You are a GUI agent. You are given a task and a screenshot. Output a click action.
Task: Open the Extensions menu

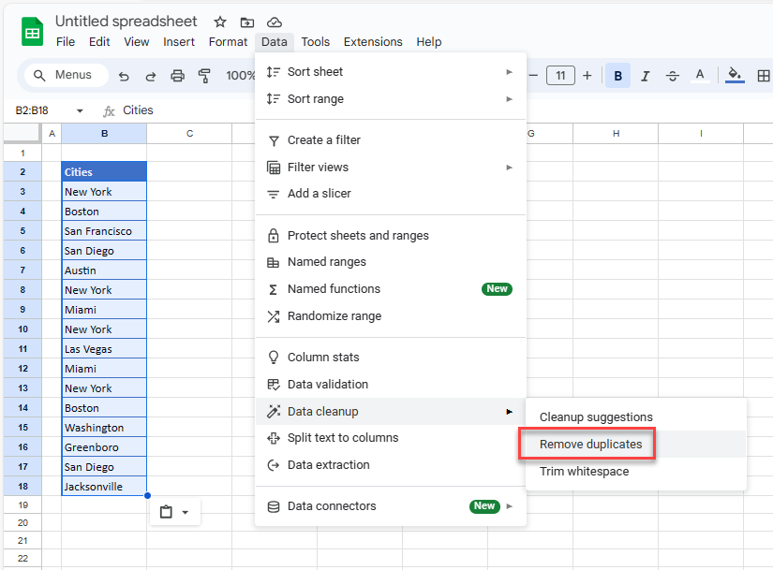373,41
